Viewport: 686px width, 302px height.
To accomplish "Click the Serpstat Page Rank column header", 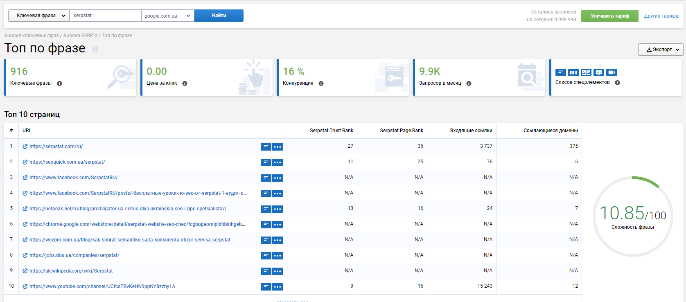I will tap(402, 131).
